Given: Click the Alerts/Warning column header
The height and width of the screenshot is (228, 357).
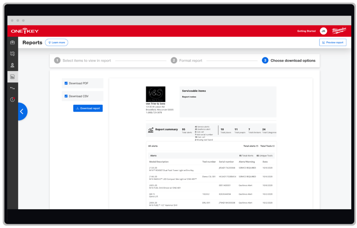Looking at the screenshot, I should pyautogui.click(x=247, y=162).
